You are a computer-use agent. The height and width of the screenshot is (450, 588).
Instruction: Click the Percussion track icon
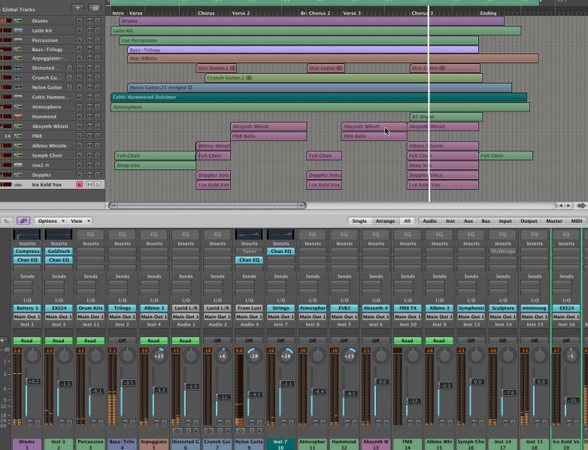click(17, 40)
